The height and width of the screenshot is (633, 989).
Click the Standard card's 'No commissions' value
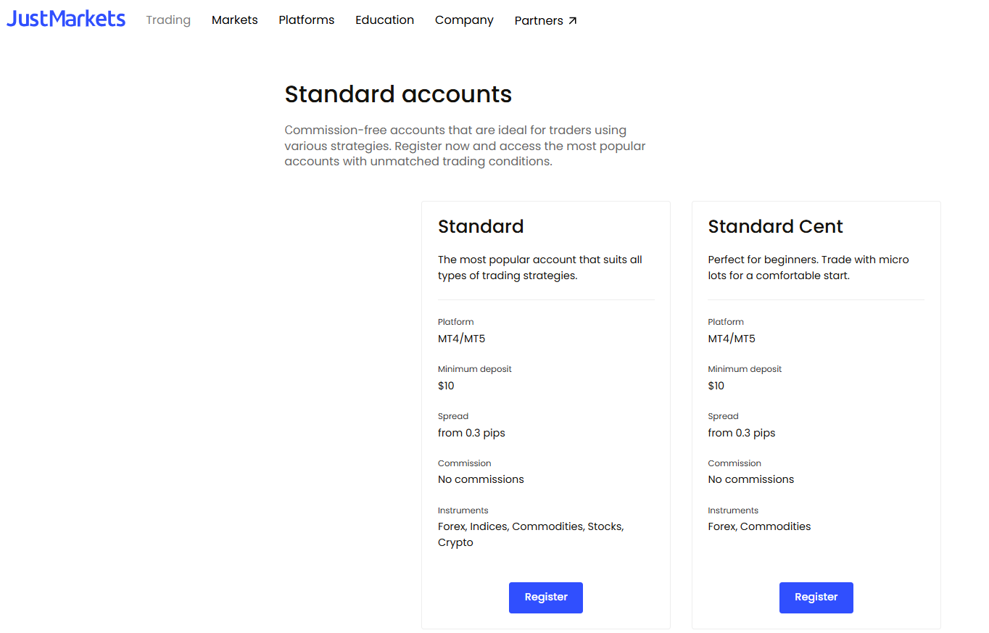(x=481, y=479)
